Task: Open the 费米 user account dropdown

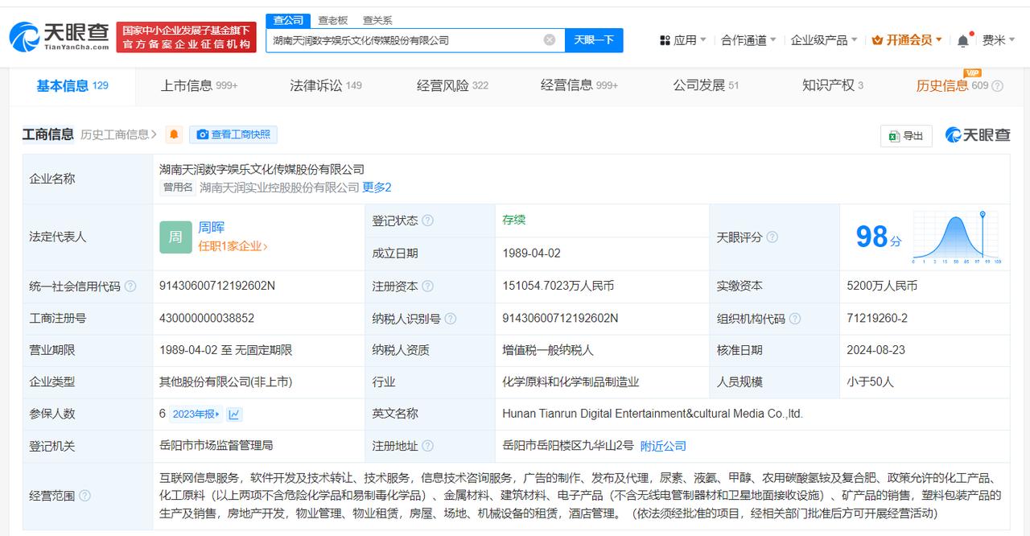Action: point(999,39)
